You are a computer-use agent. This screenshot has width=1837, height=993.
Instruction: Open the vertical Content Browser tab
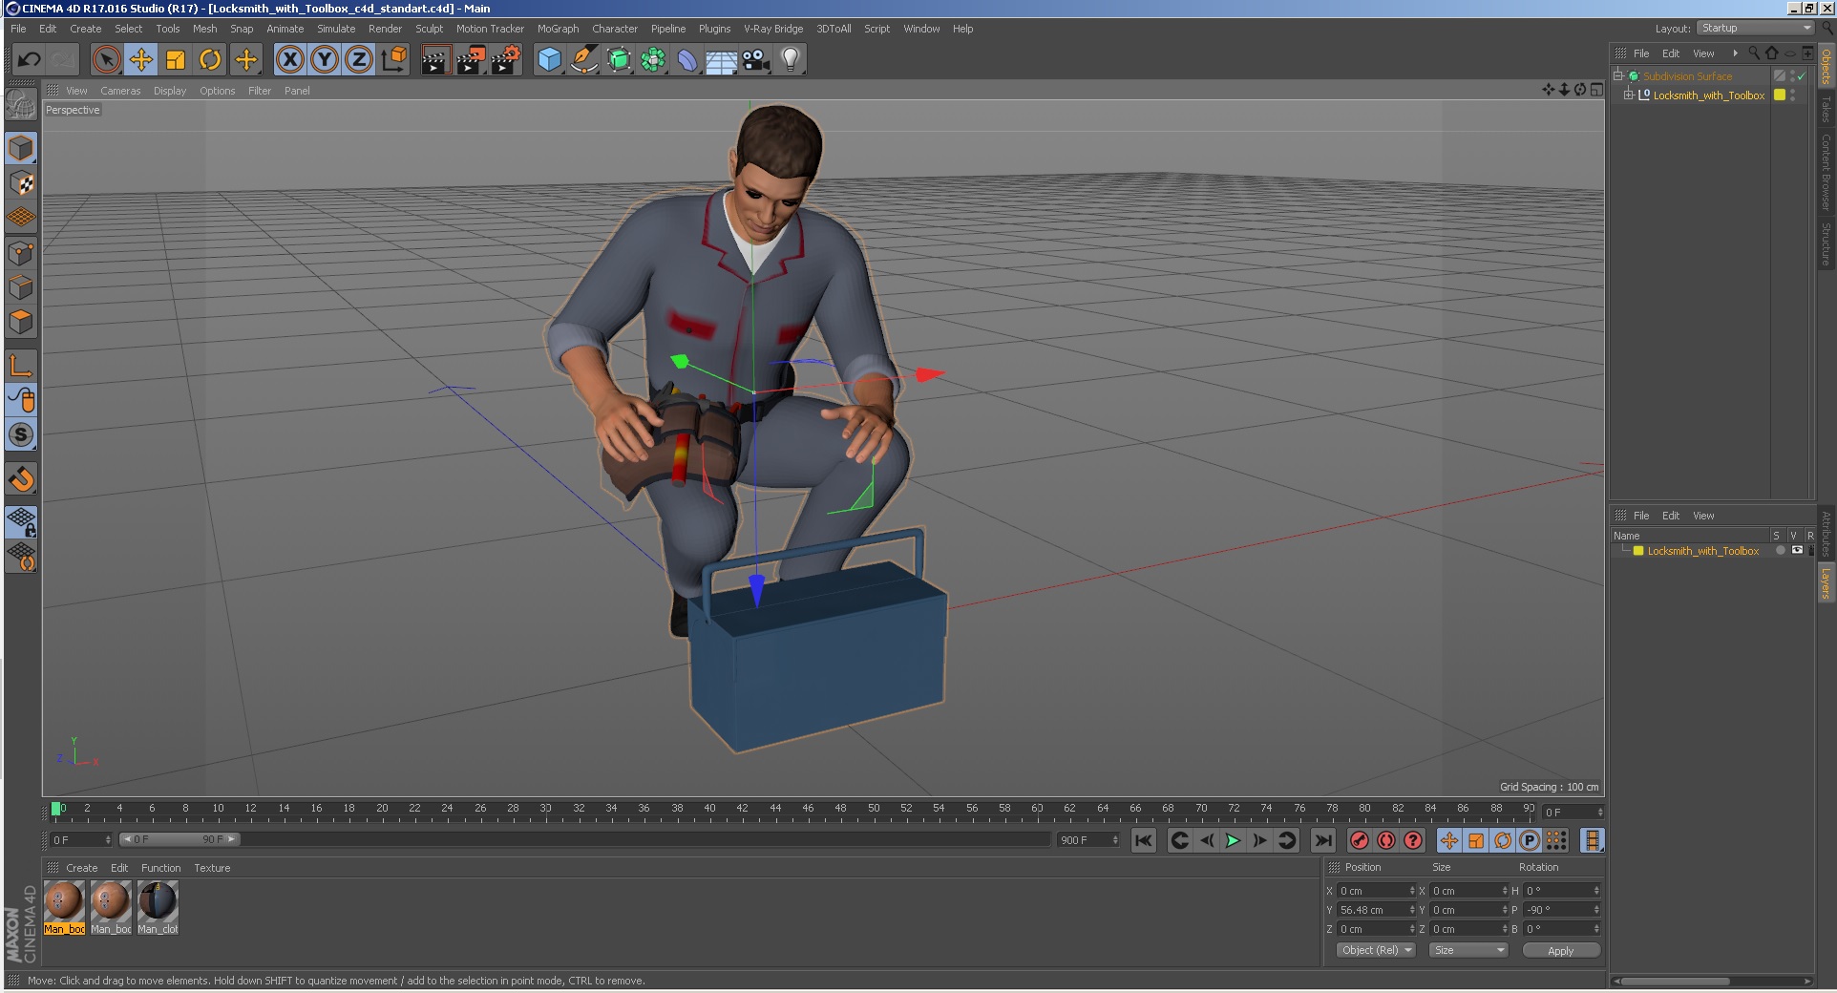click(x=1826, y=172)
